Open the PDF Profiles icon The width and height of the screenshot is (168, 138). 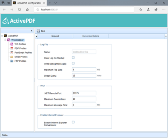(12, 48)
